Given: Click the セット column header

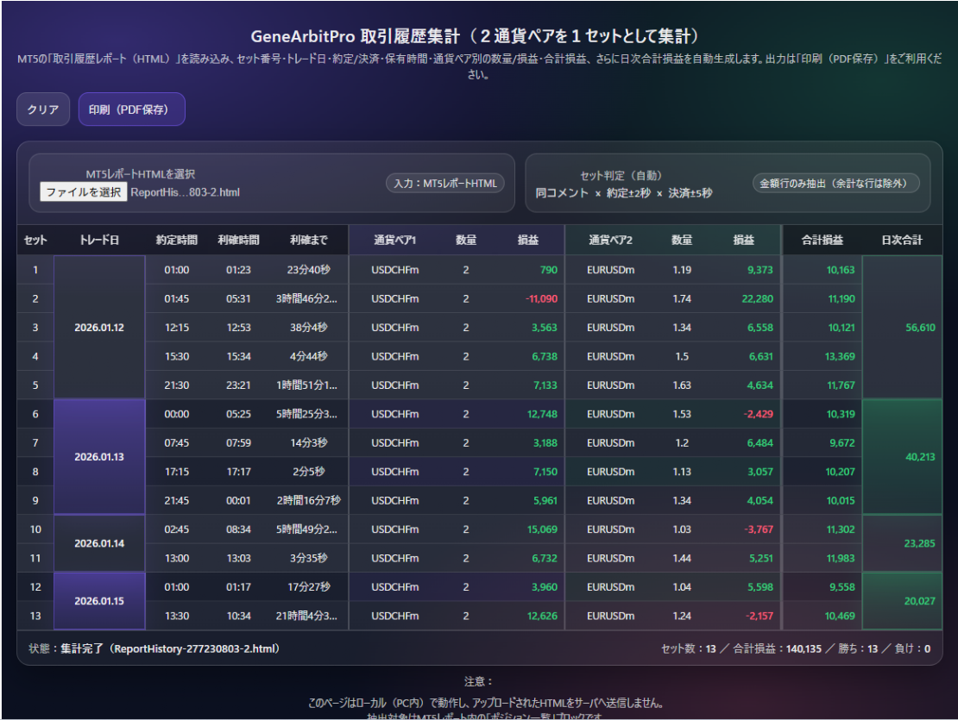Looking at the screenshot, I should point(35,240).
